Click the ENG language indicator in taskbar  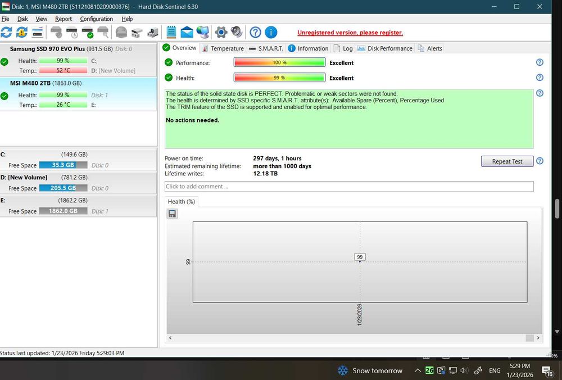coord(495,370)
